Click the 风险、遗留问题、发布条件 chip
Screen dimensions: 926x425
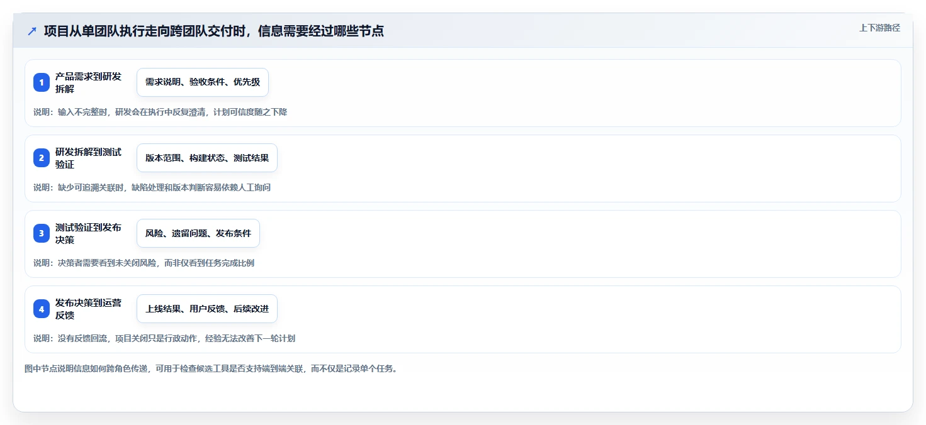tap(198, 233)
